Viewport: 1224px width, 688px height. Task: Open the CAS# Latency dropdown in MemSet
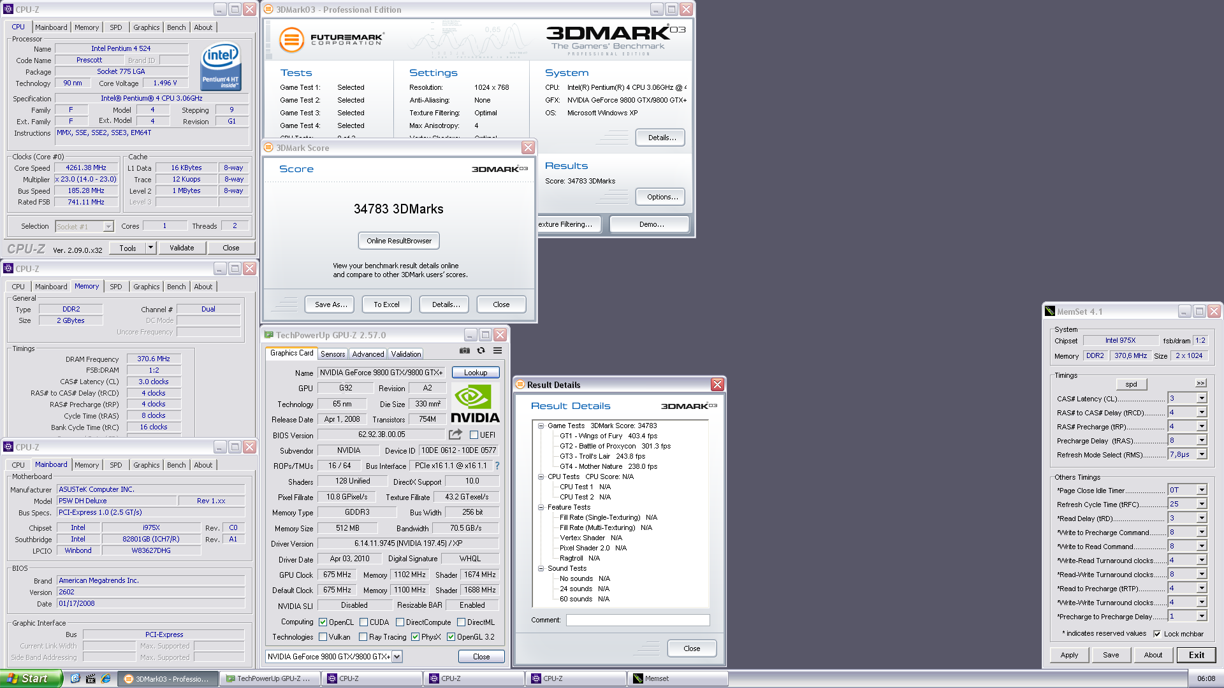pyautogui.click(x=1202, y=398)
